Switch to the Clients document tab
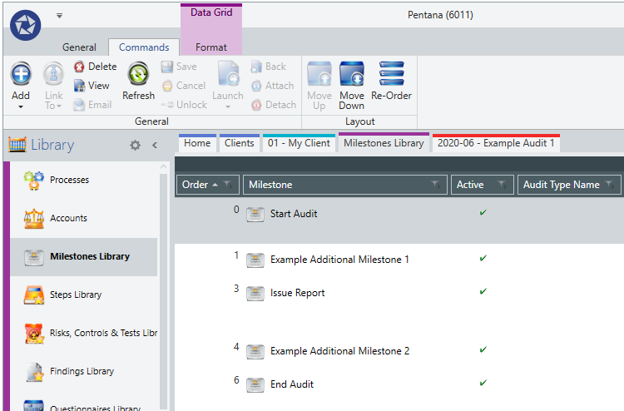Viewport: 624px width, 411px height. click(x=239, y=143)
